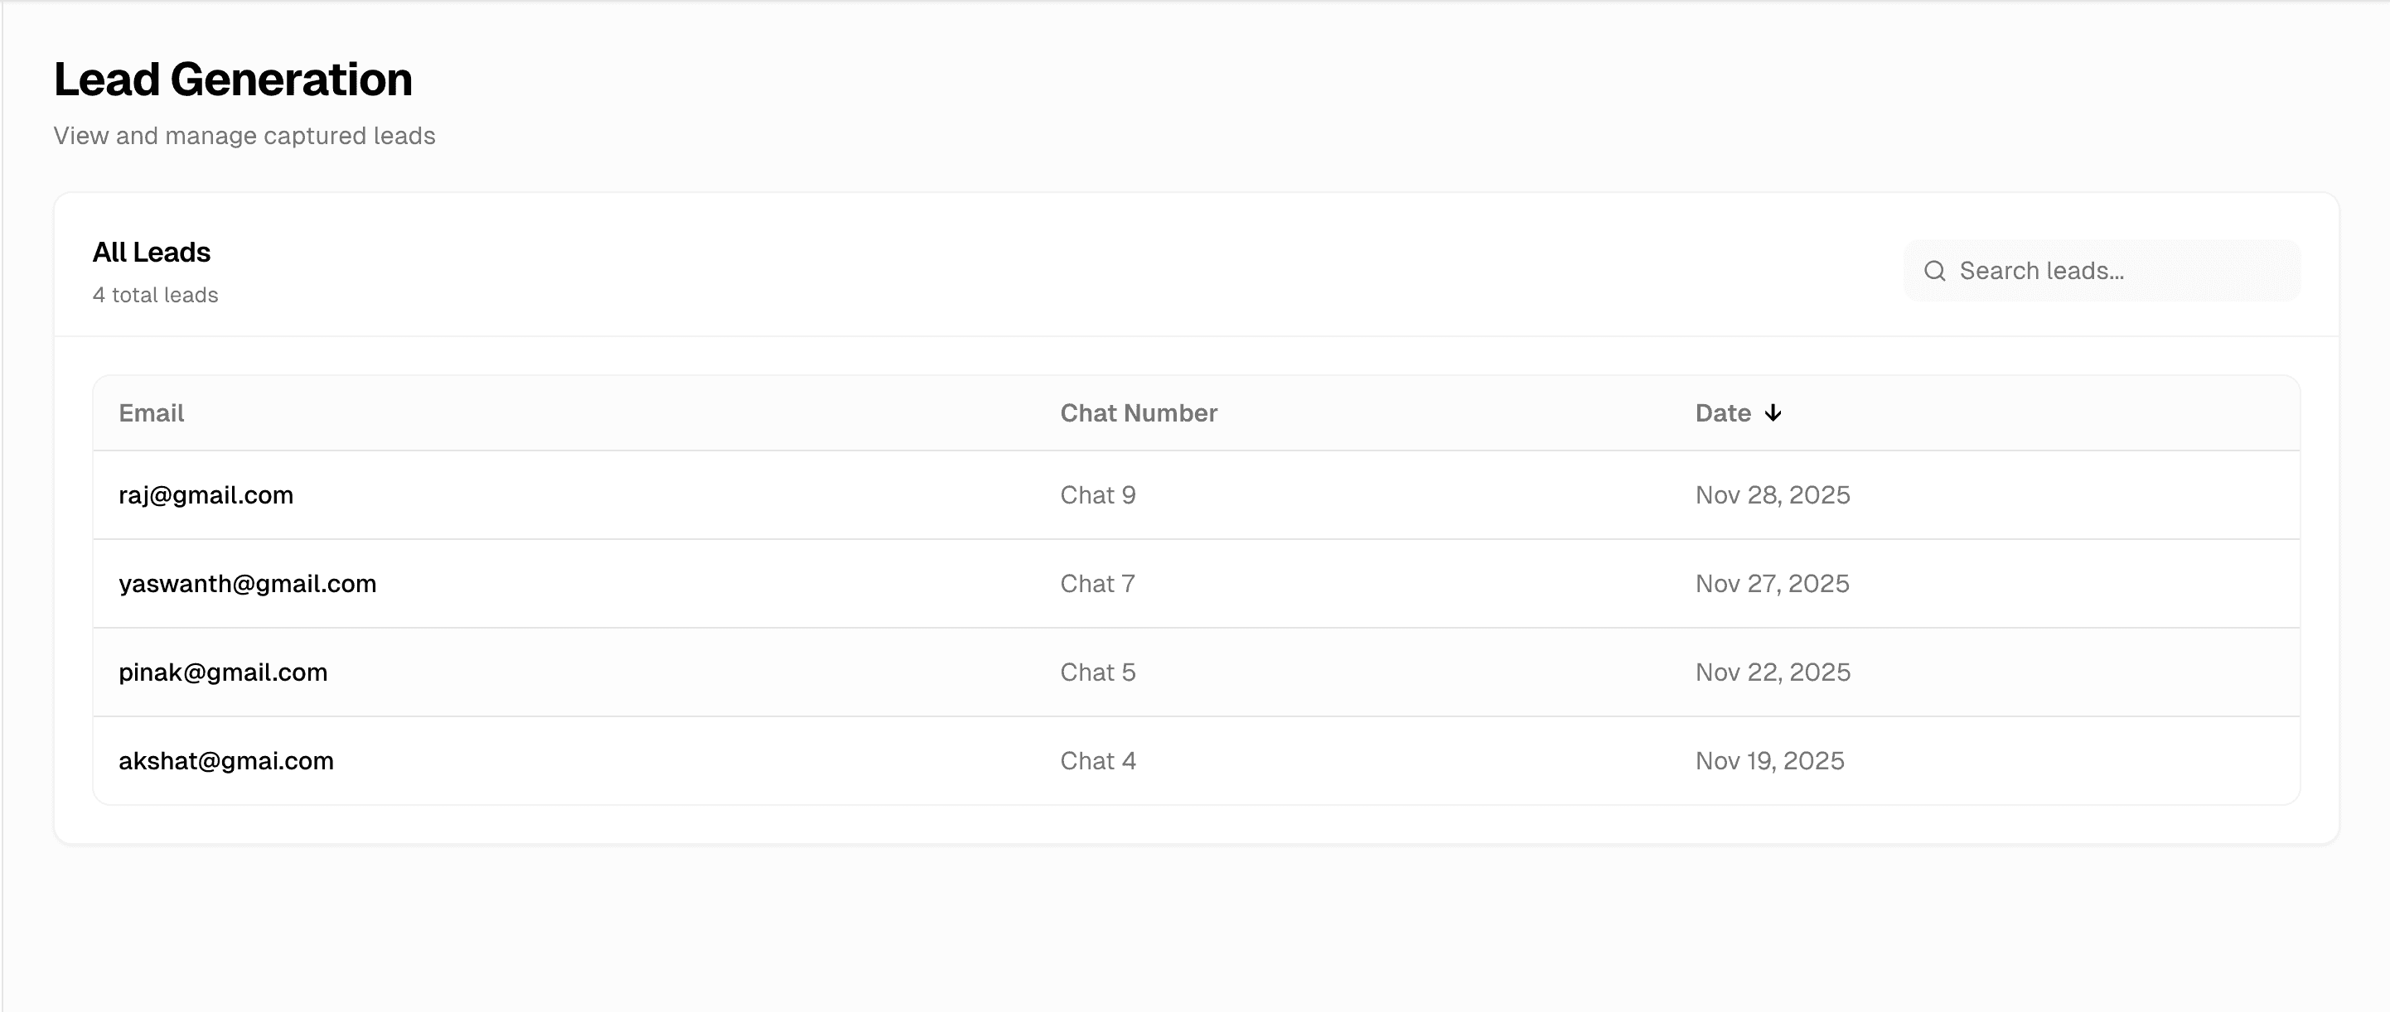Select the raj@gmail.com lead email
This screenshot has height=1012, width=2390.
pyautogui.click(x=206, y=495)
